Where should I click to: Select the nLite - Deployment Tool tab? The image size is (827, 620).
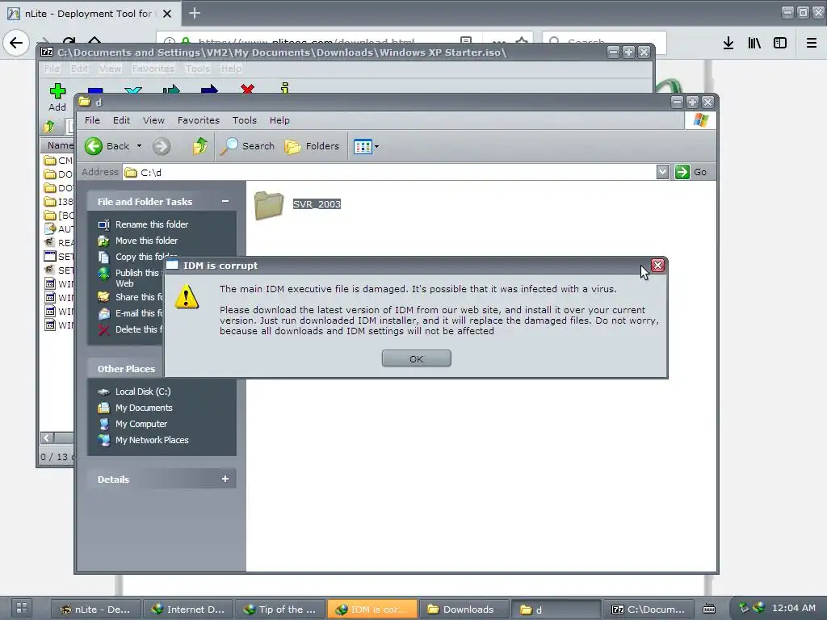(x=90, y=14)
